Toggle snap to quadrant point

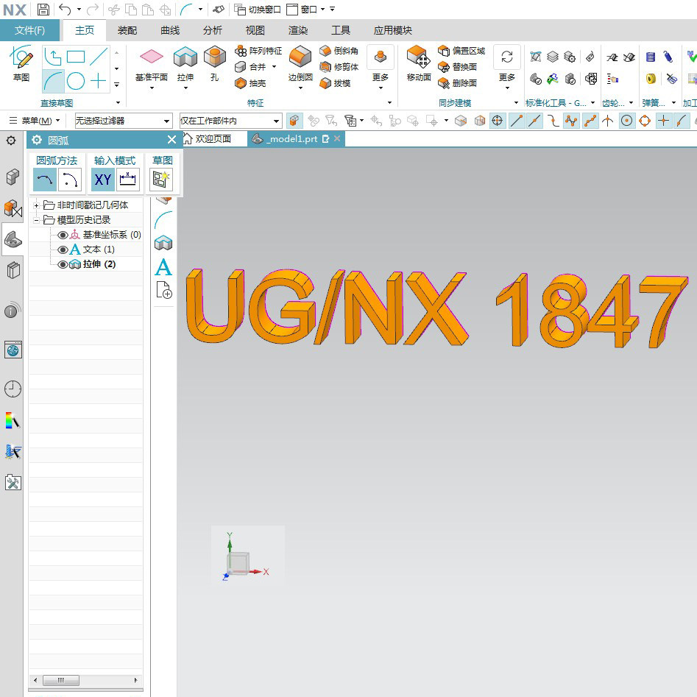(645, 121)
